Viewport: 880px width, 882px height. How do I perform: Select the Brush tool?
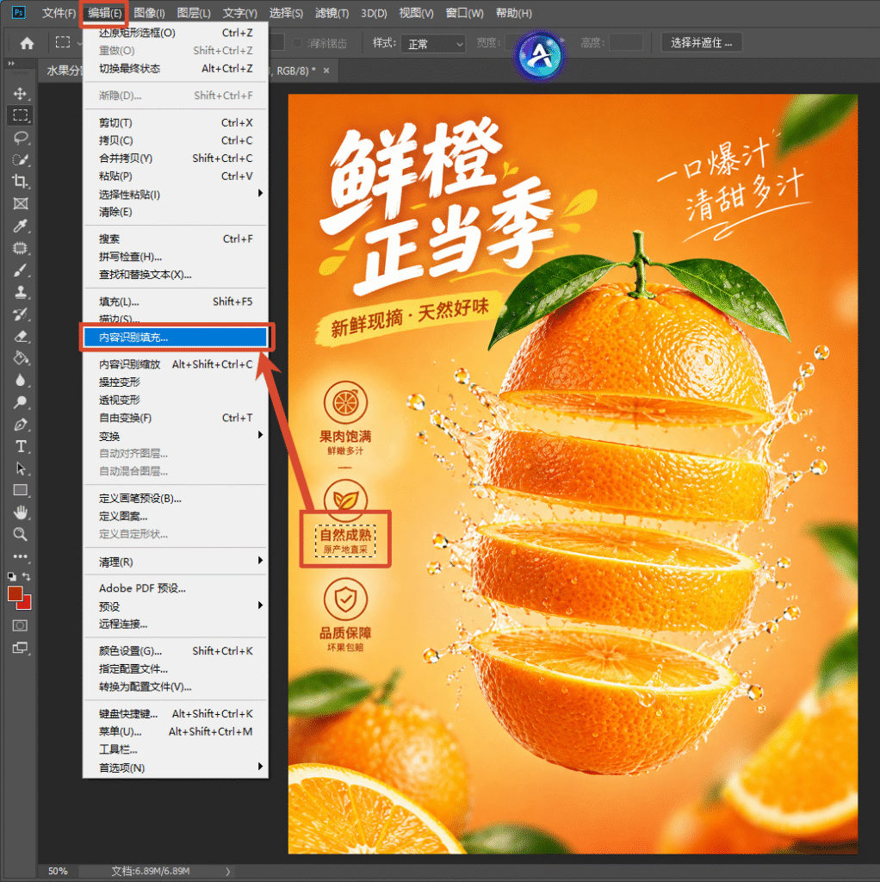21,270
